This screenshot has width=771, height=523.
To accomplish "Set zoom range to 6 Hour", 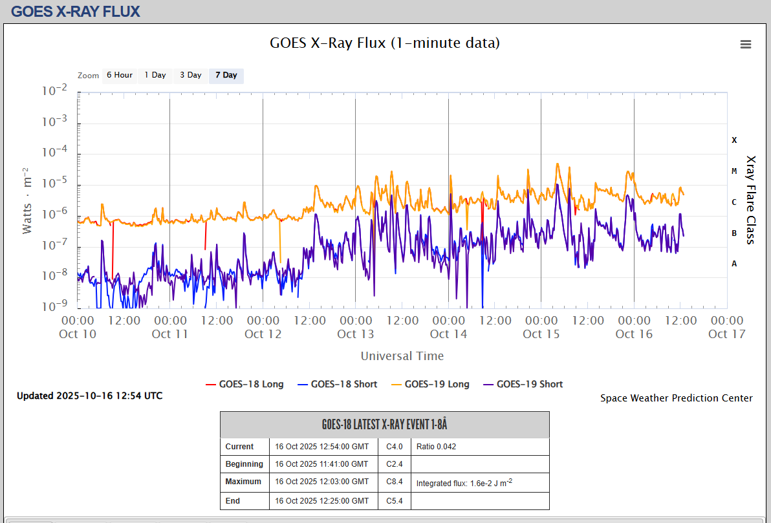I will point(120,76).
